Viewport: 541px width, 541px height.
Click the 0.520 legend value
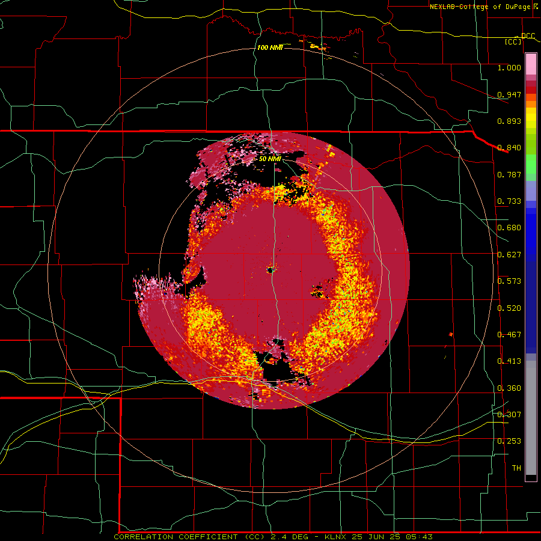[509, 308]
